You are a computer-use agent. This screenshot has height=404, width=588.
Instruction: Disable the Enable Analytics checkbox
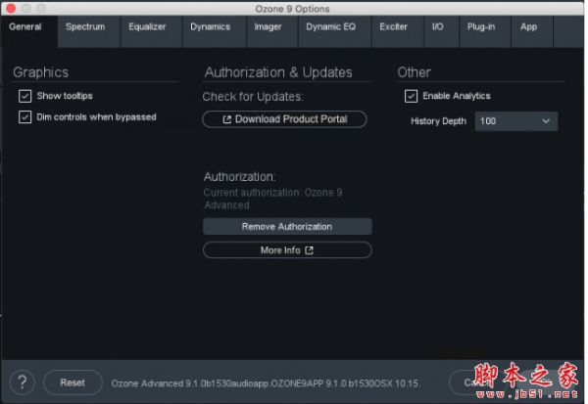411,96
